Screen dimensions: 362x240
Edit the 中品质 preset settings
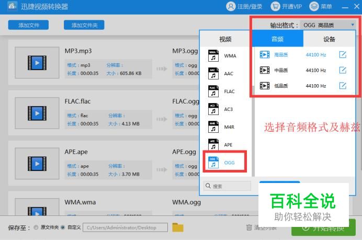(343, 70)
